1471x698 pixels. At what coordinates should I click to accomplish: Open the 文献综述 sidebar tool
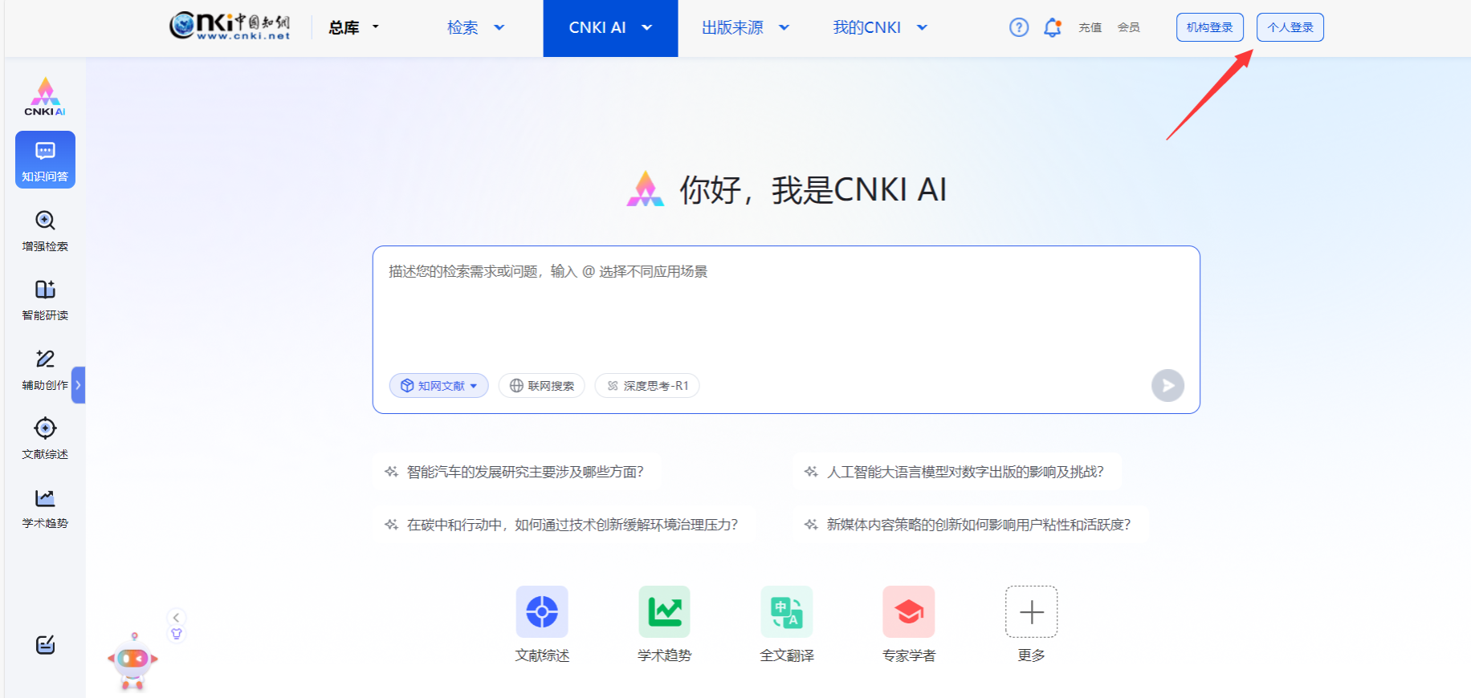point(45,439)
